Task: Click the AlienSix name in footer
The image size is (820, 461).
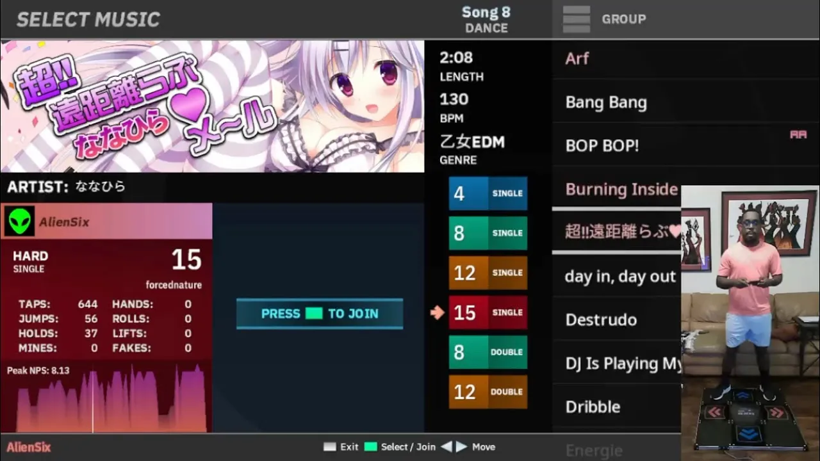Action: [29, 447]
